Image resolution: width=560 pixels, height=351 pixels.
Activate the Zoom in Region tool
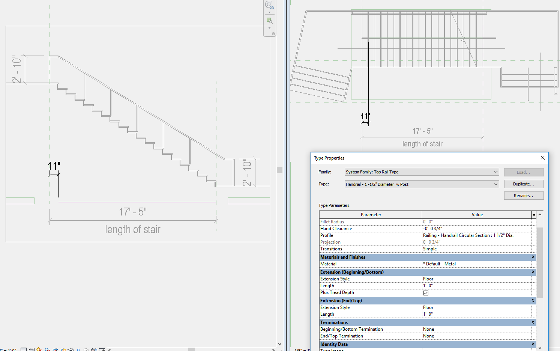269,20
